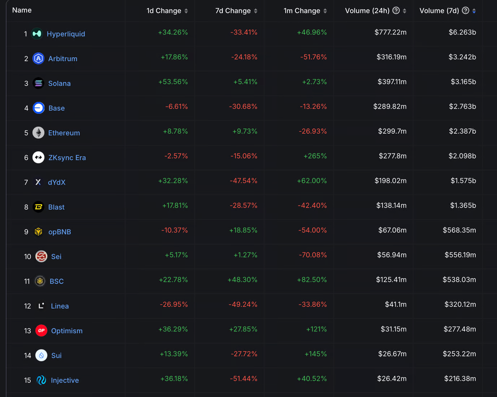Click the Solana logo icon
Screen dimensions: 497x397
[38, 83]
